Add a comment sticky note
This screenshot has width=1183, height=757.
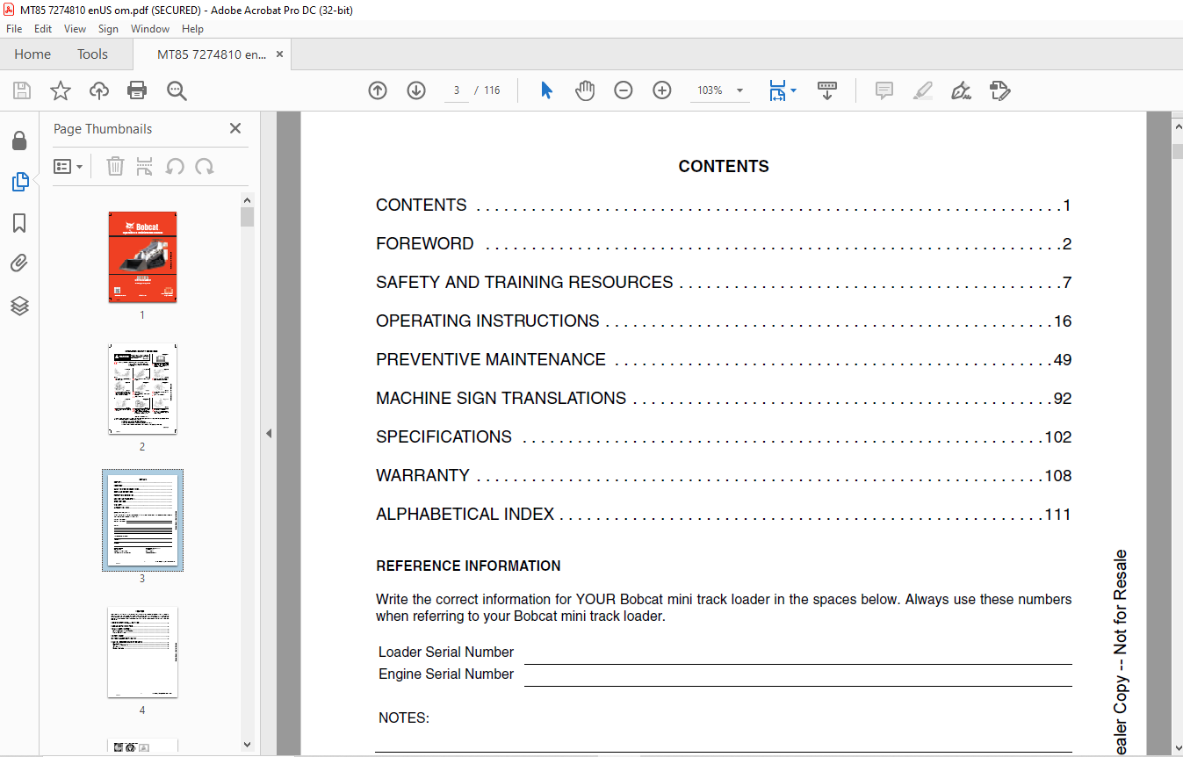[x=884, y=90]
